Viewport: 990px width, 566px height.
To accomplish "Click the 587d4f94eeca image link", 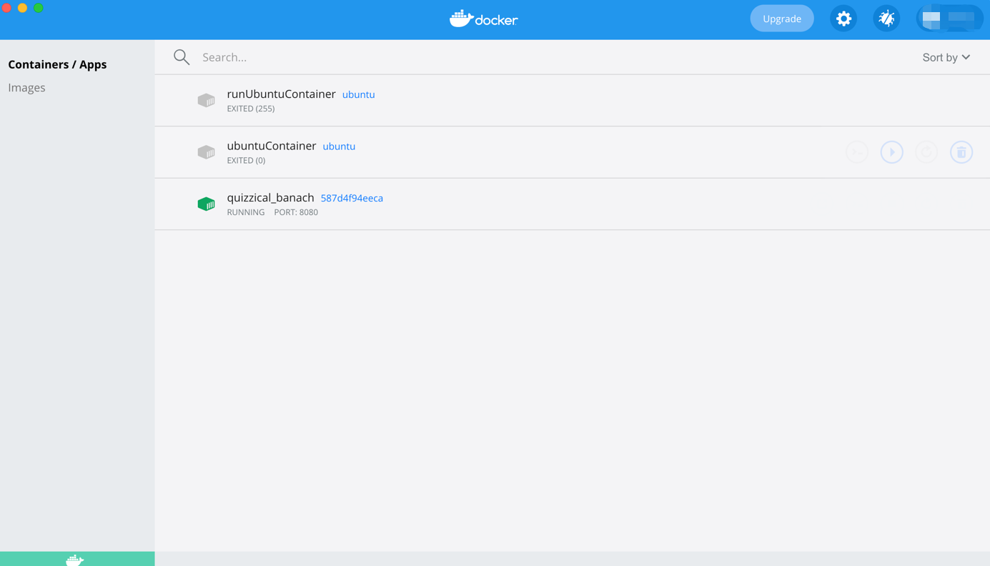I will (351, 197).
